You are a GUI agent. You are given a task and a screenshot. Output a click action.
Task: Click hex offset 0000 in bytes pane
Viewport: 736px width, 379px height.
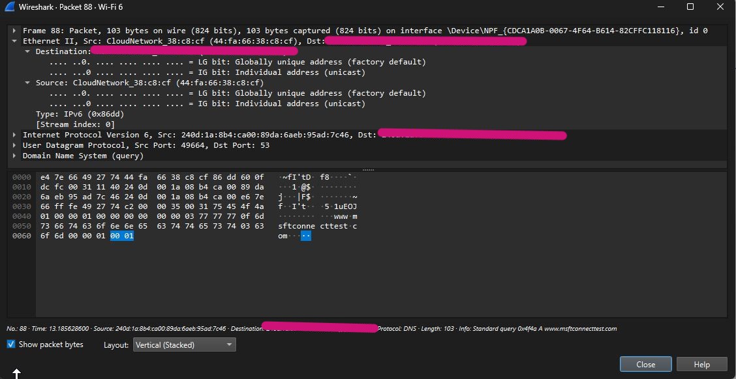pos(21,177)
